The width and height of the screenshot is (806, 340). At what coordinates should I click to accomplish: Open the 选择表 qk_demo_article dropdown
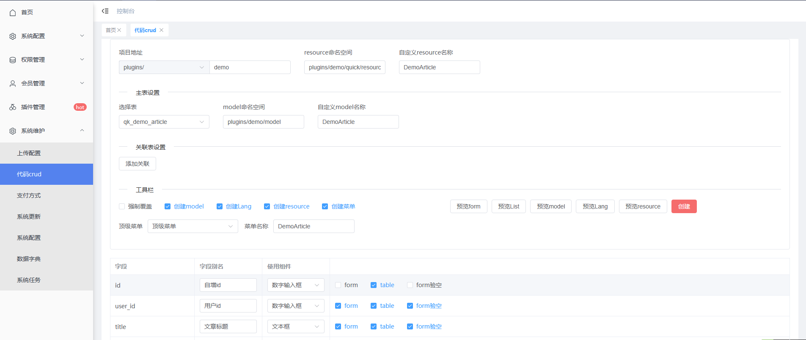tap(164, 122)
